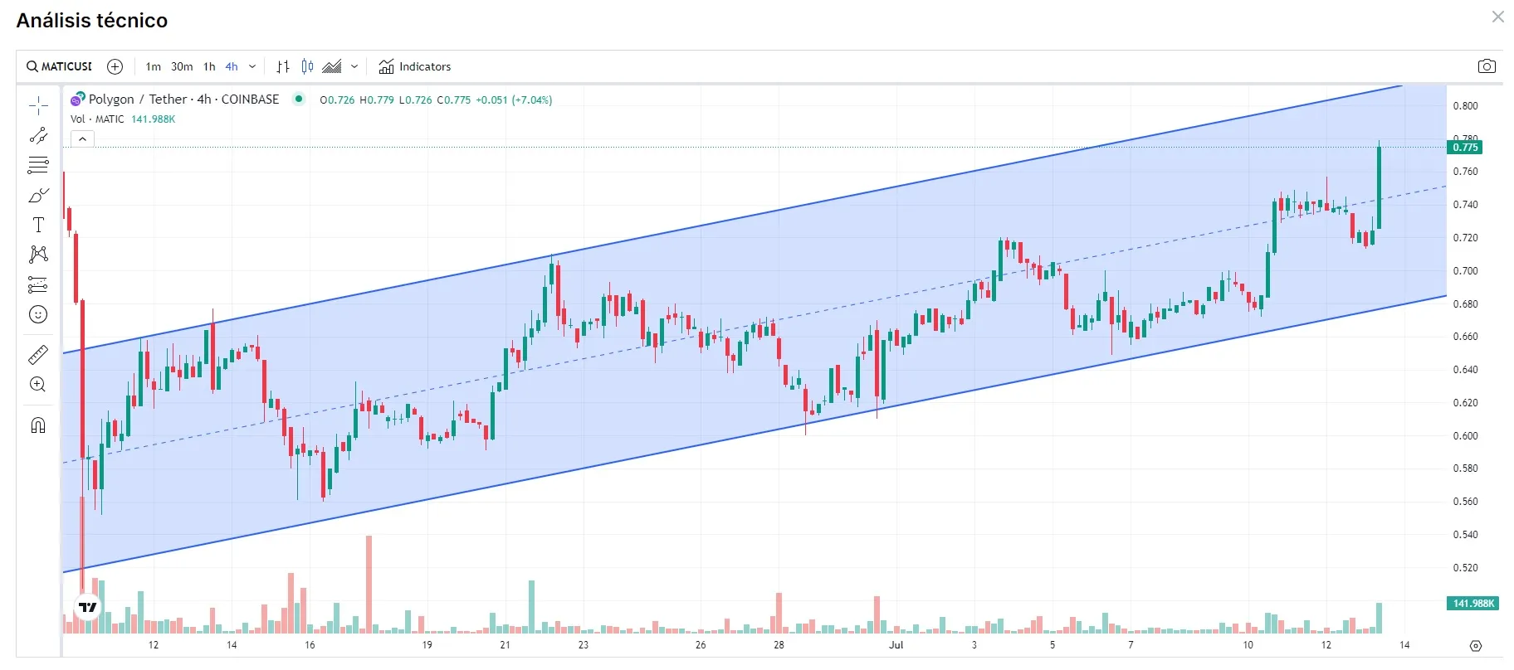
Task: Click the 14 label at time axis end
Action: pos(1404,645)
